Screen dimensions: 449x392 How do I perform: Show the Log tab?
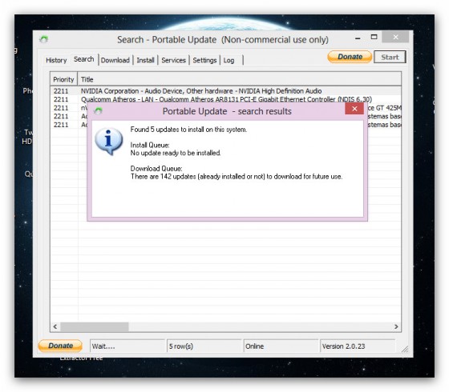pos(229,60)
